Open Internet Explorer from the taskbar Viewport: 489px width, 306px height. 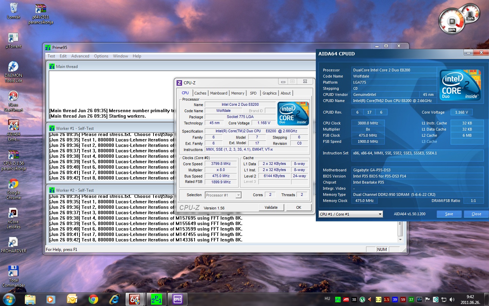click(114, 299)
